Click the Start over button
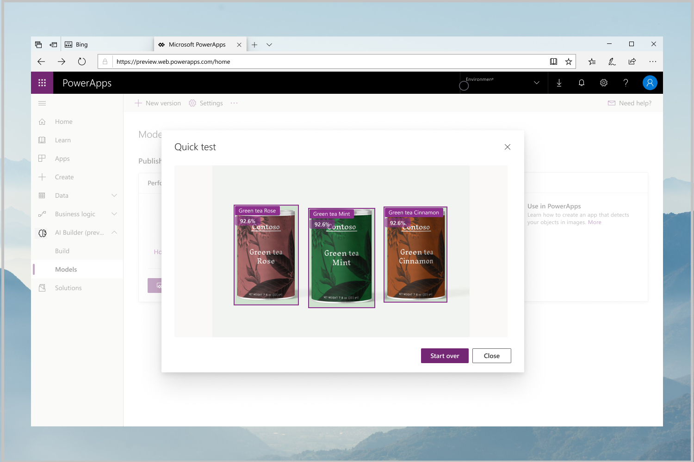Screen dimensions: 694x462 click(445, 355)
